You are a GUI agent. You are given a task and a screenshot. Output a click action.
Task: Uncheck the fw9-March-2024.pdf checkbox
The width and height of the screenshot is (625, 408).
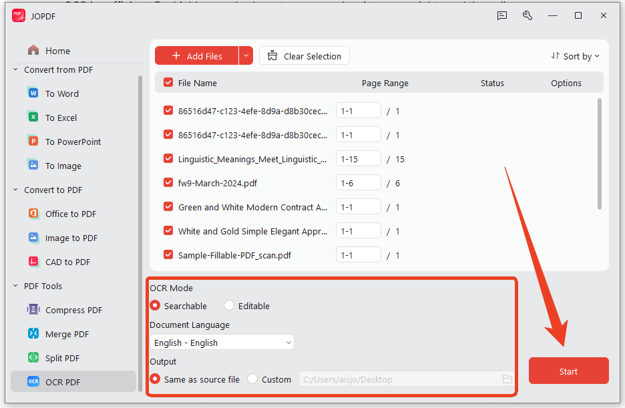(168, 182)
